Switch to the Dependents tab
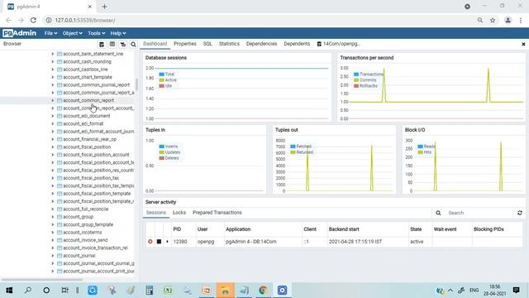 (x=297, y=44)
